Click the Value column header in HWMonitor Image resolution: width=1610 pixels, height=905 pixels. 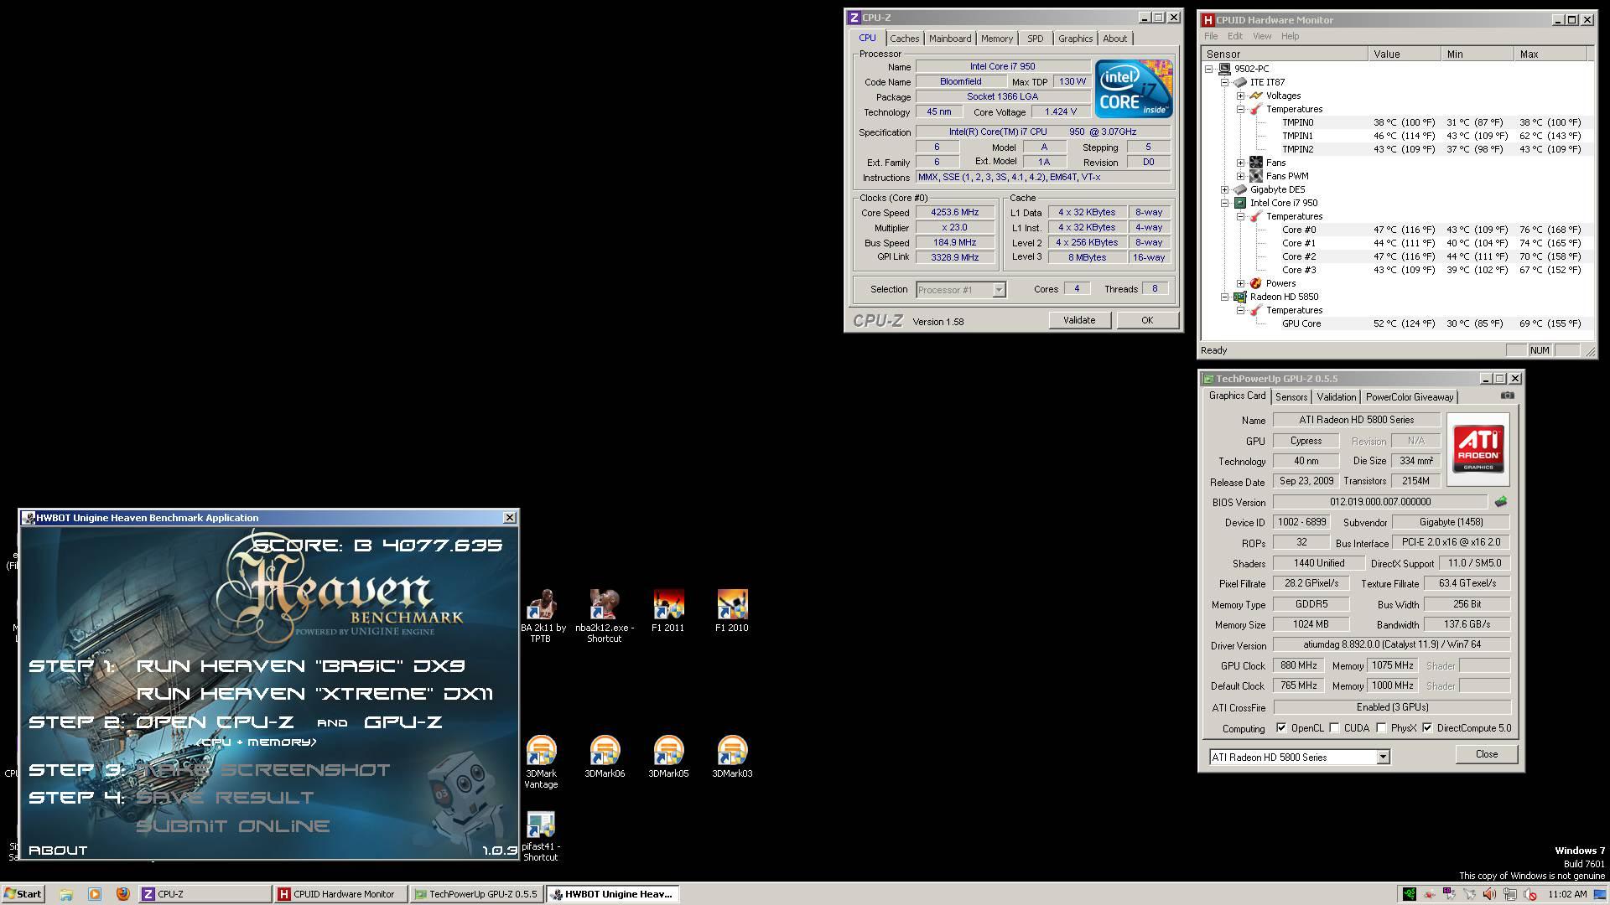(1404, 54)
